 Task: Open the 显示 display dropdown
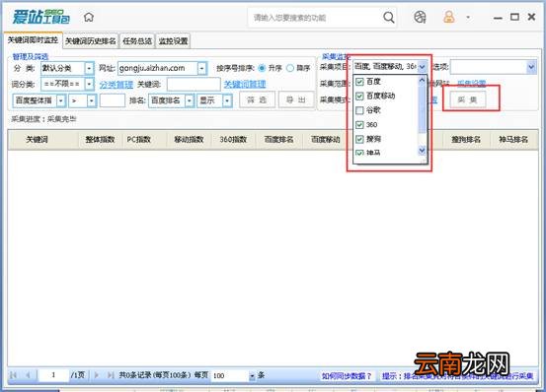point(227,100)
